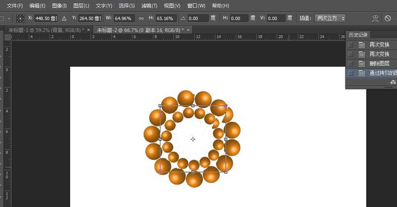Toggle history brush source box for 删除图层

350,64
